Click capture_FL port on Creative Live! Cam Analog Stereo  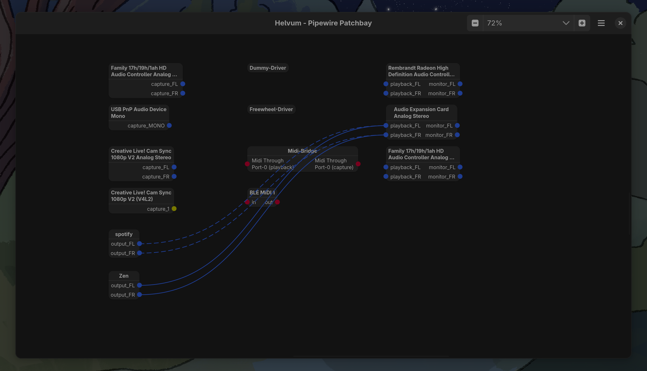coord(174,167)
